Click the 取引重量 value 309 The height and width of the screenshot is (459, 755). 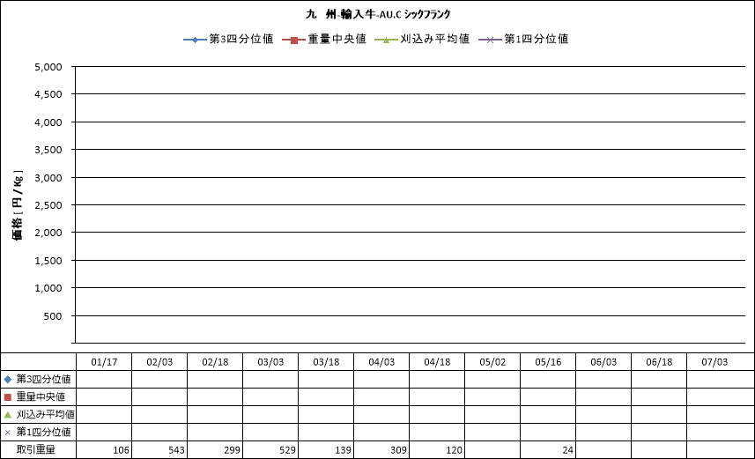tap(399, 450)
